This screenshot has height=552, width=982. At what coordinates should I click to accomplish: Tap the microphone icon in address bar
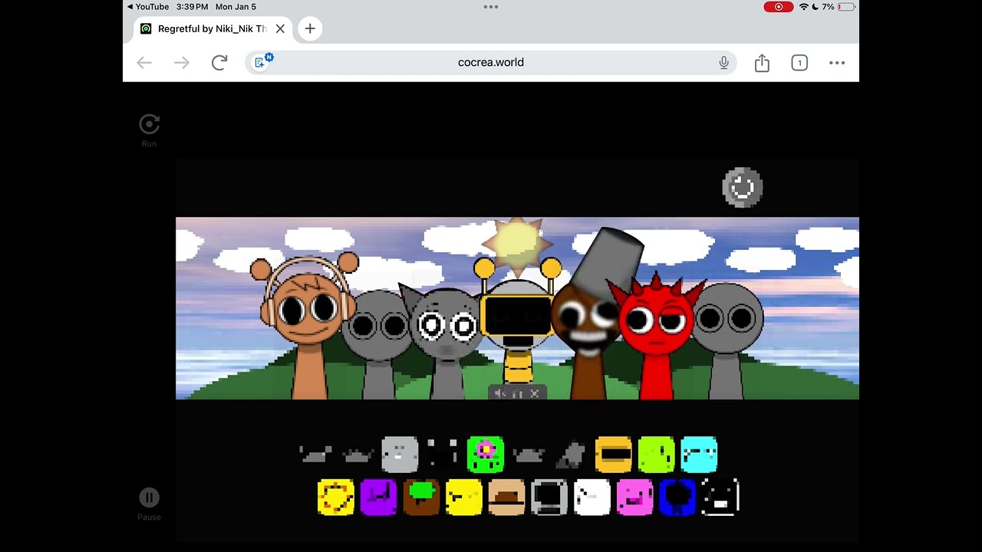tap(723, 63)
